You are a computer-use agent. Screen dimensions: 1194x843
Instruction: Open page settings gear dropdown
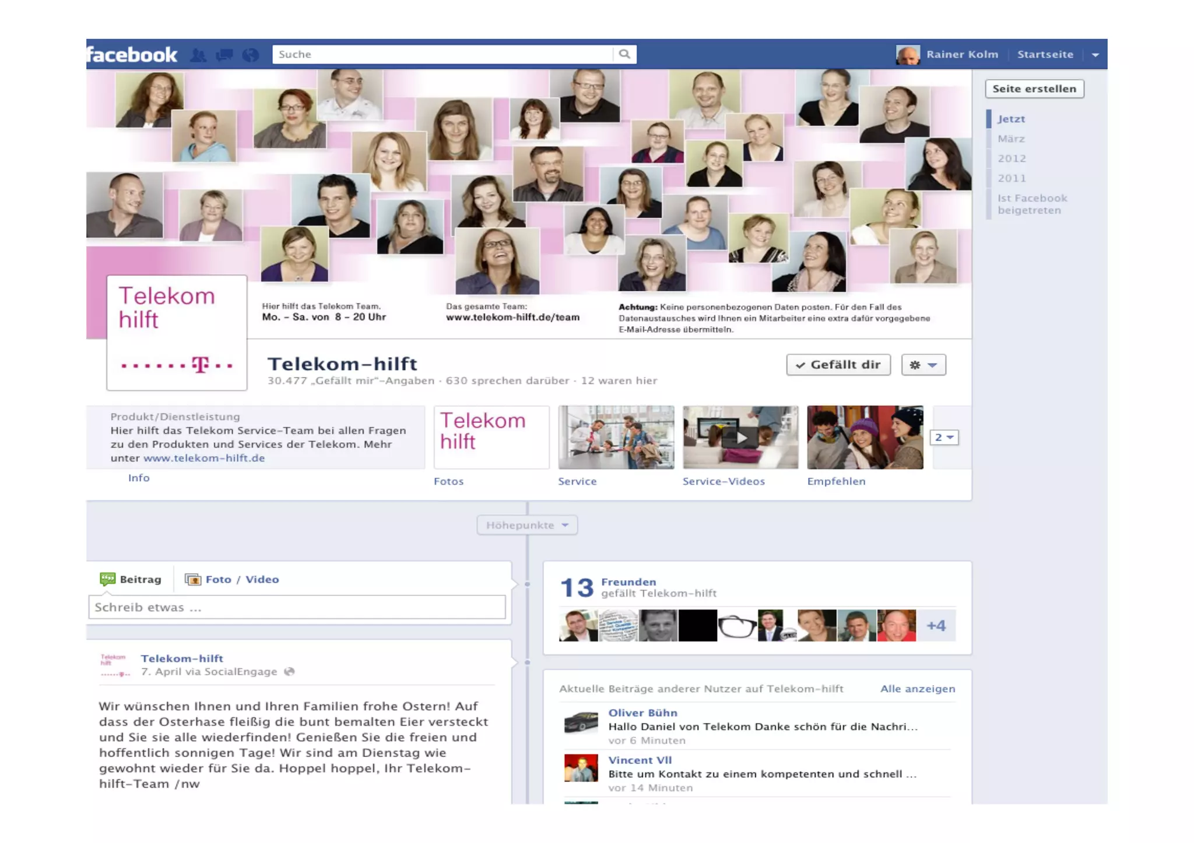[x=923, y=365]
